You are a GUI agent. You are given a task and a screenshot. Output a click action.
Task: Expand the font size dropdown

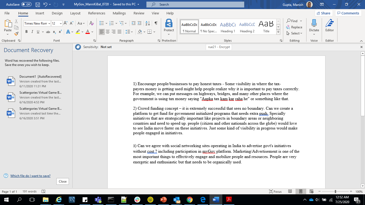[x=61, y=23]
